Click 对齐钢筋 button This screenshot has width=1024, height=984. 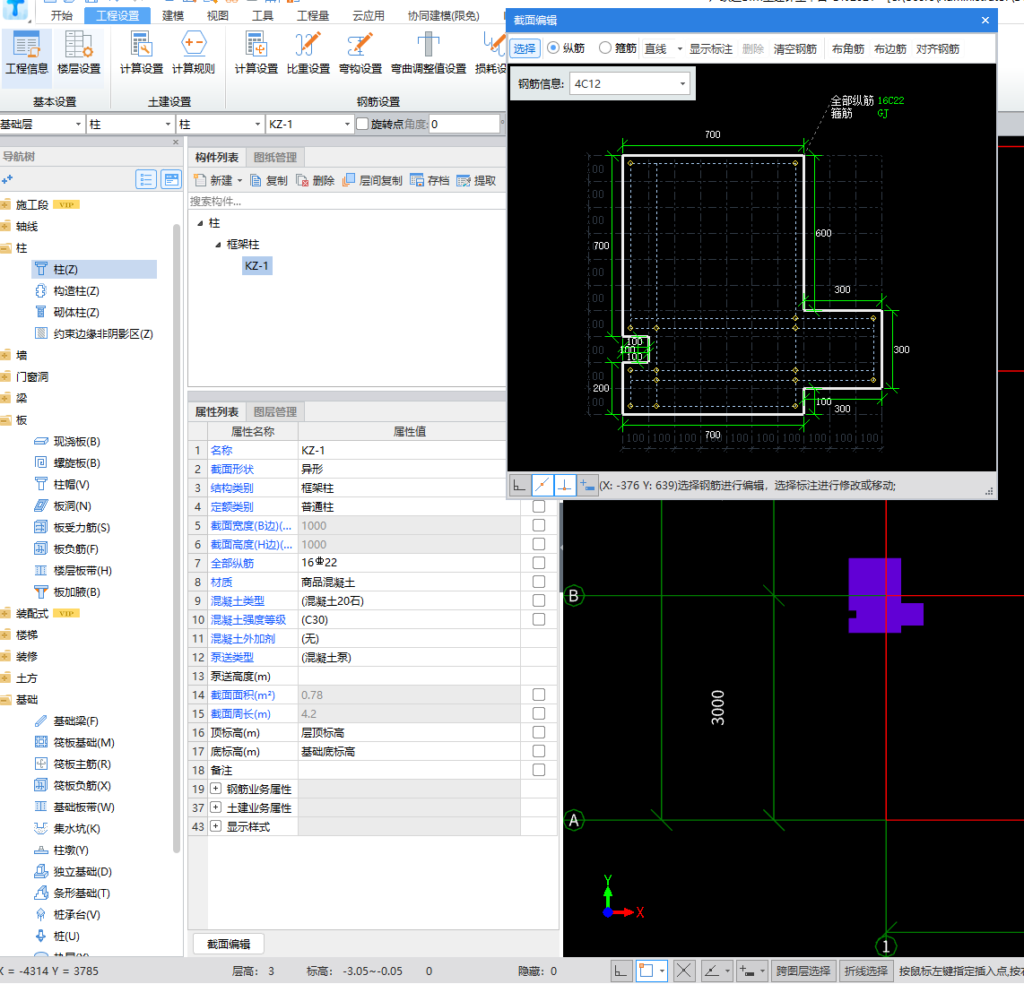click(938, 49)
